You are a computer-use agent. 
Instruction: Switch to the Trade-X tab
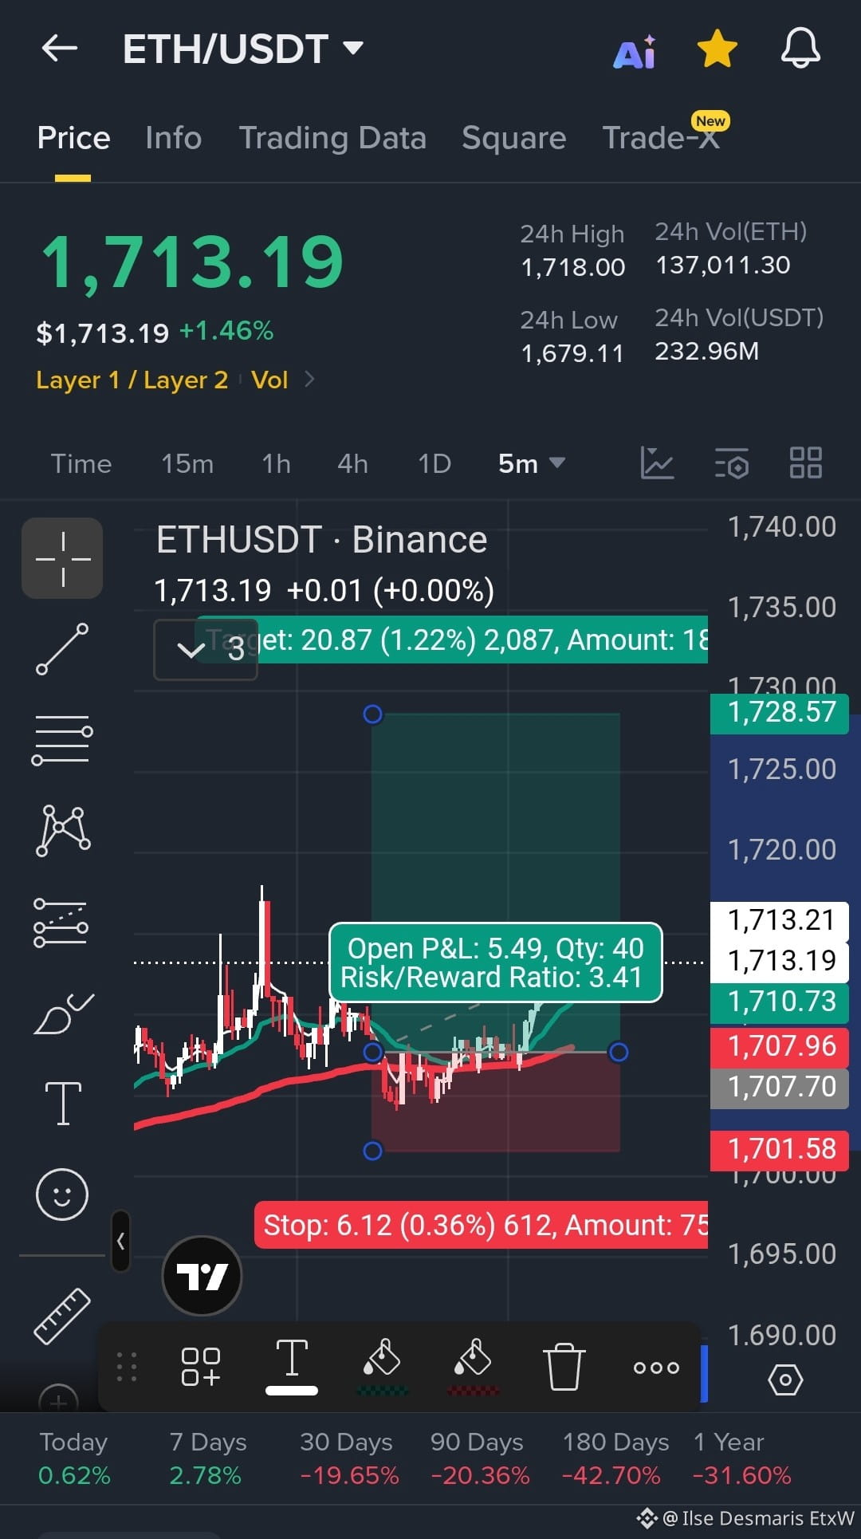coord(661,137)
